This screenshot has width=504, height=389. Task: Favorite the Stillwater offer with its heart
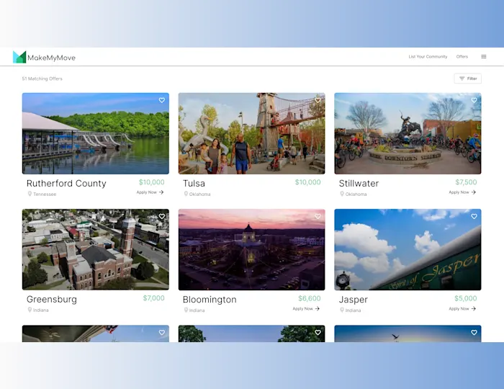(474, 100)
